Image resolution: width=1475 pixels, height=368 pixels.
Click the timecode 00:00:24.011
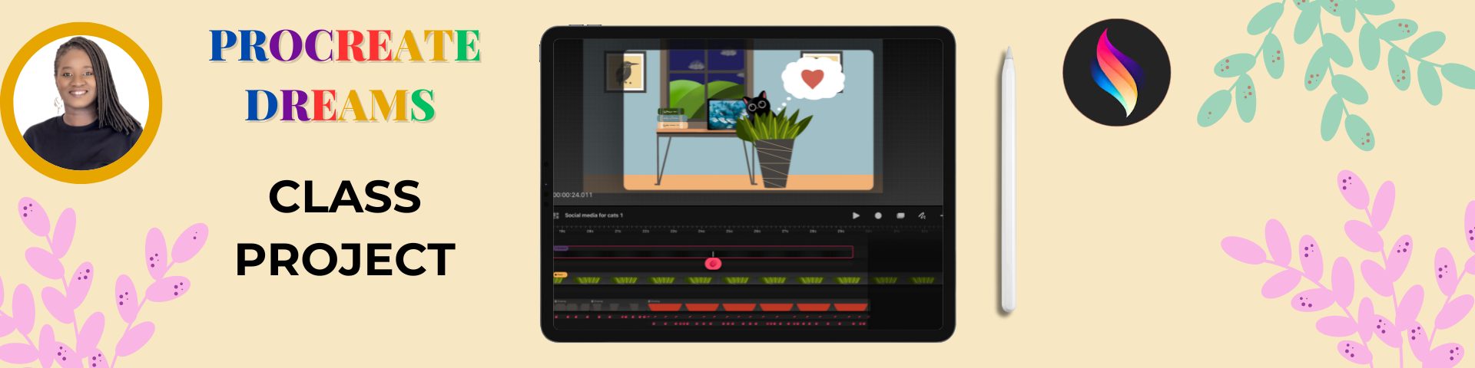(573, 195)
